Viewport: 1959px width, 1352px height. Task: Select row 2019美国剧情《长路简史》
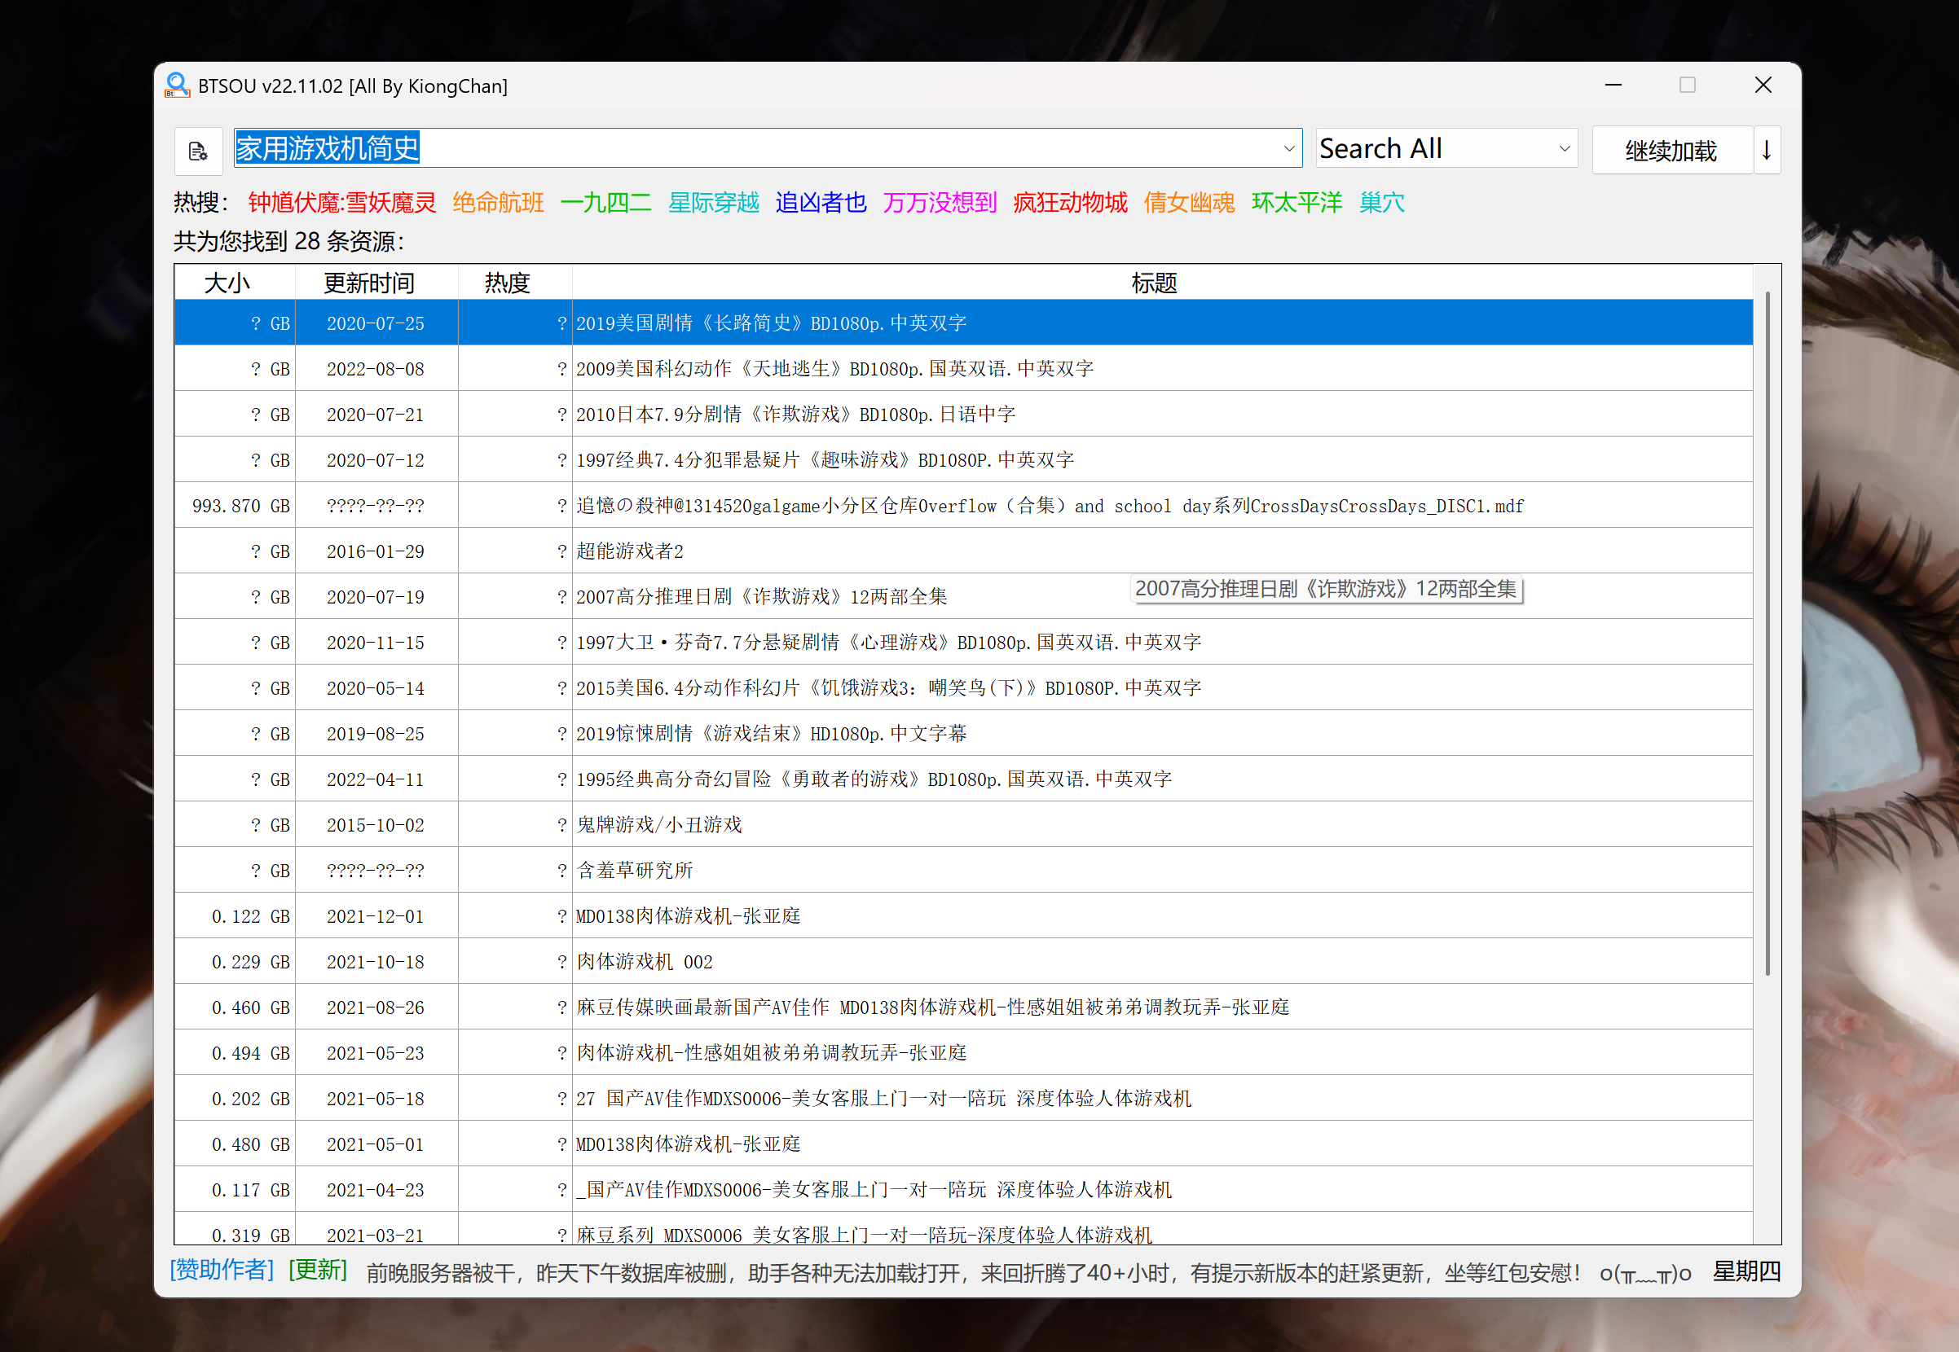(x=963, y=323)
